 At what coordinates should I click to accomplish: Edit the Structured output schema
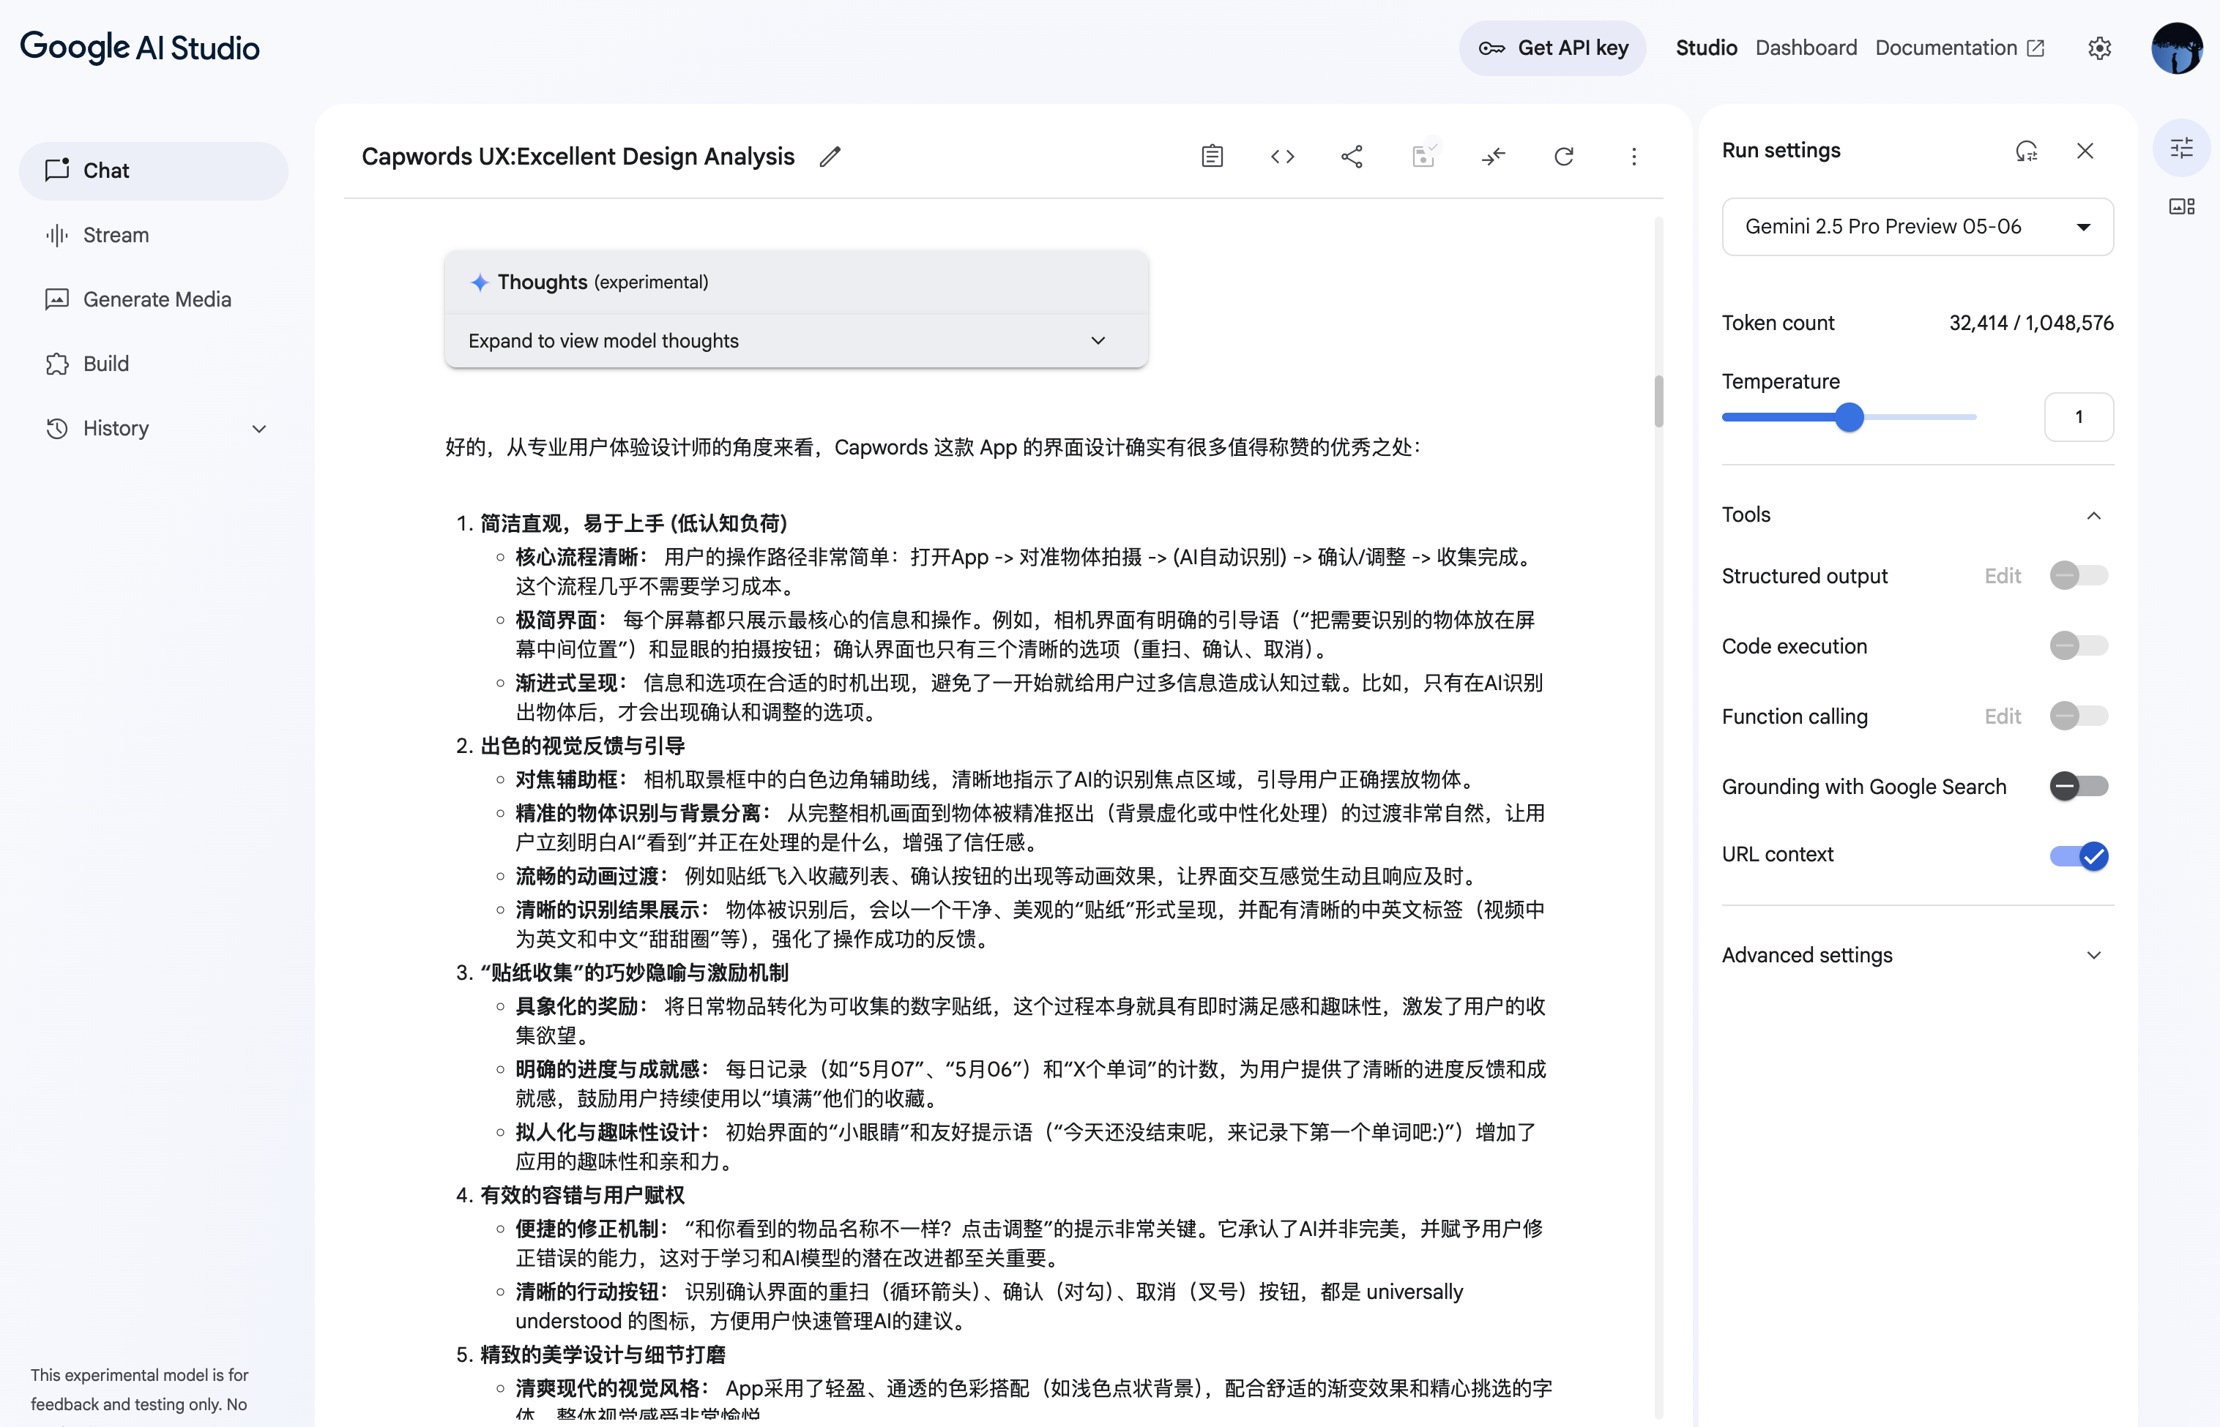click(2002, 577)
